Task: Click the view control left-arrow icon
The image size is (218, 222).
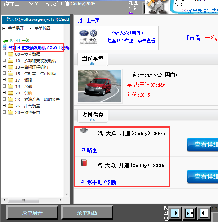Action: (204, 213)
